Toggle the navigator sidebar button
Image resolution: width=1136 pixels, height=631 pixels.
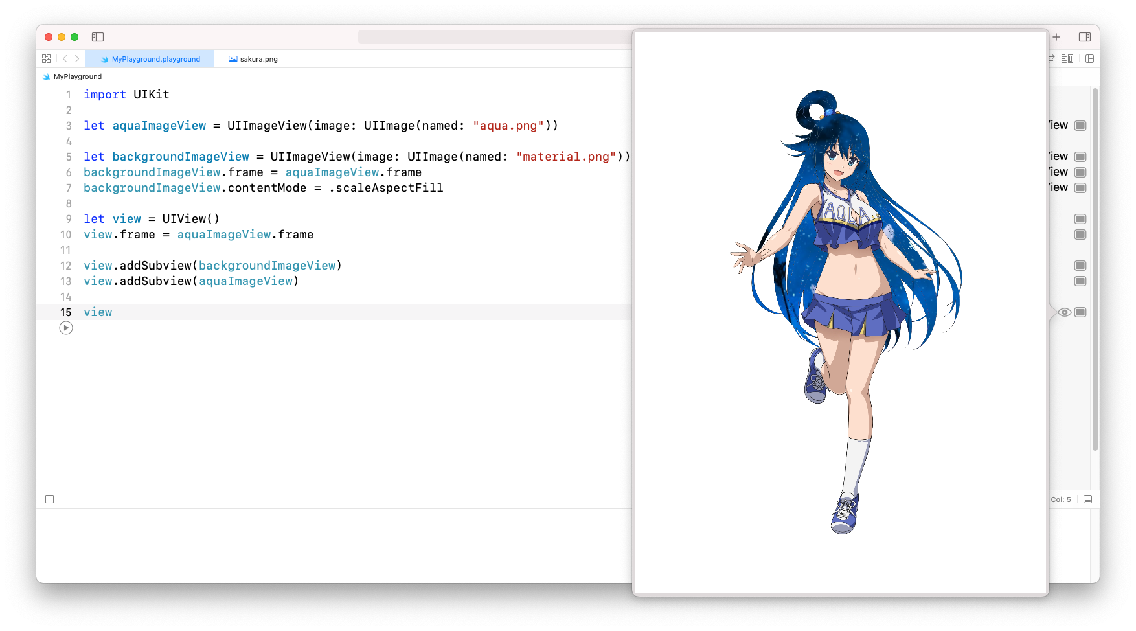coord(98,37)
